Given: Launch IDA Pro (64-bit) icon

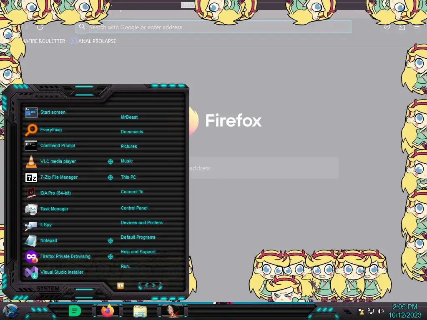Looking at the screenshot, I should (x=31, y=193).
